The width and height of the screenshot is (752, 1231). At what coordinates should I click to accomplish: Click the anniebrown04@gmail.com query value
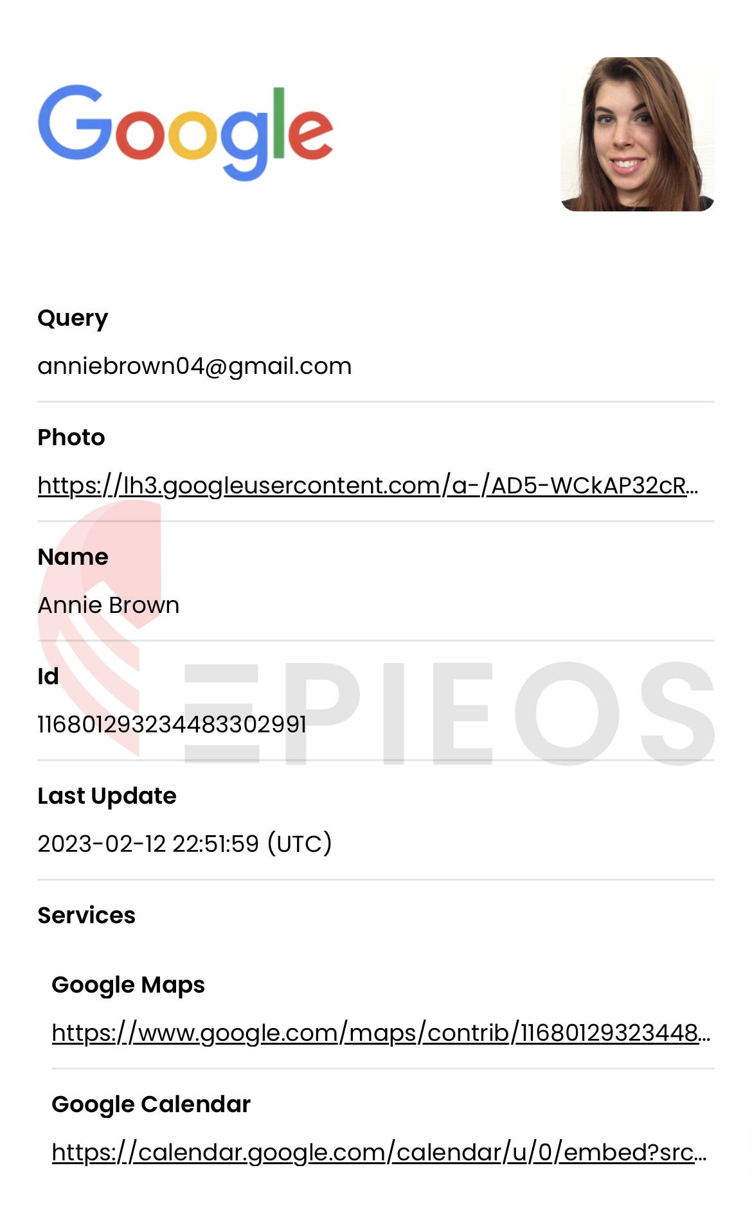click(x=195, y=366)
